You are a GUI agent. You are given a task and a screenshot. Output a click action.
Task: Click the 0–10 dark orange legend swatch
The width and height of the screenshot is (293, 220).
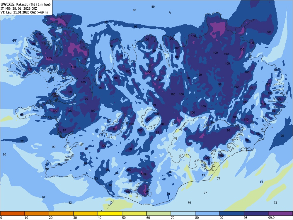tap(12, 214)
